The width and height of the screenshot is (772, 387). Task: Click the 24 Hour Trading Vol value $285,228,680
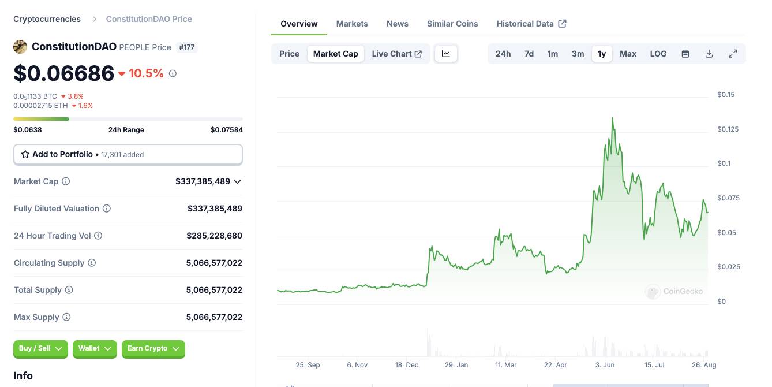pos(215,236)
